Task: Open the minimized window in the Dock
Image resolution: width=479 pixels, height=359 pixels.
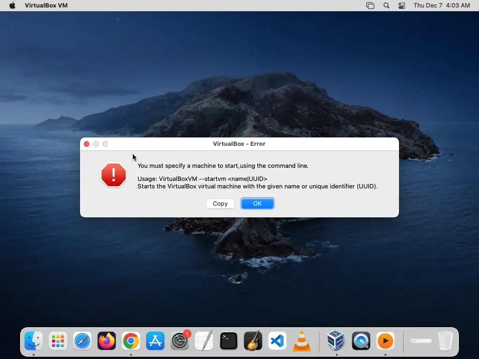Action: point(421,341)
